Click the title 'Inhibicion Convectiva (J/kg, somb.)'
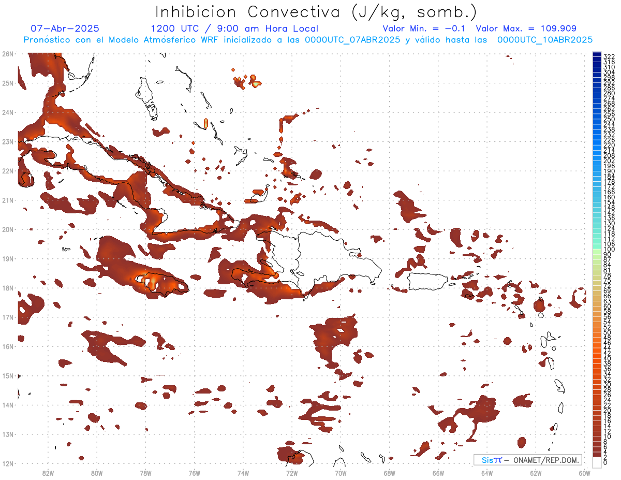The image size is (621, 480). point(316,12)
